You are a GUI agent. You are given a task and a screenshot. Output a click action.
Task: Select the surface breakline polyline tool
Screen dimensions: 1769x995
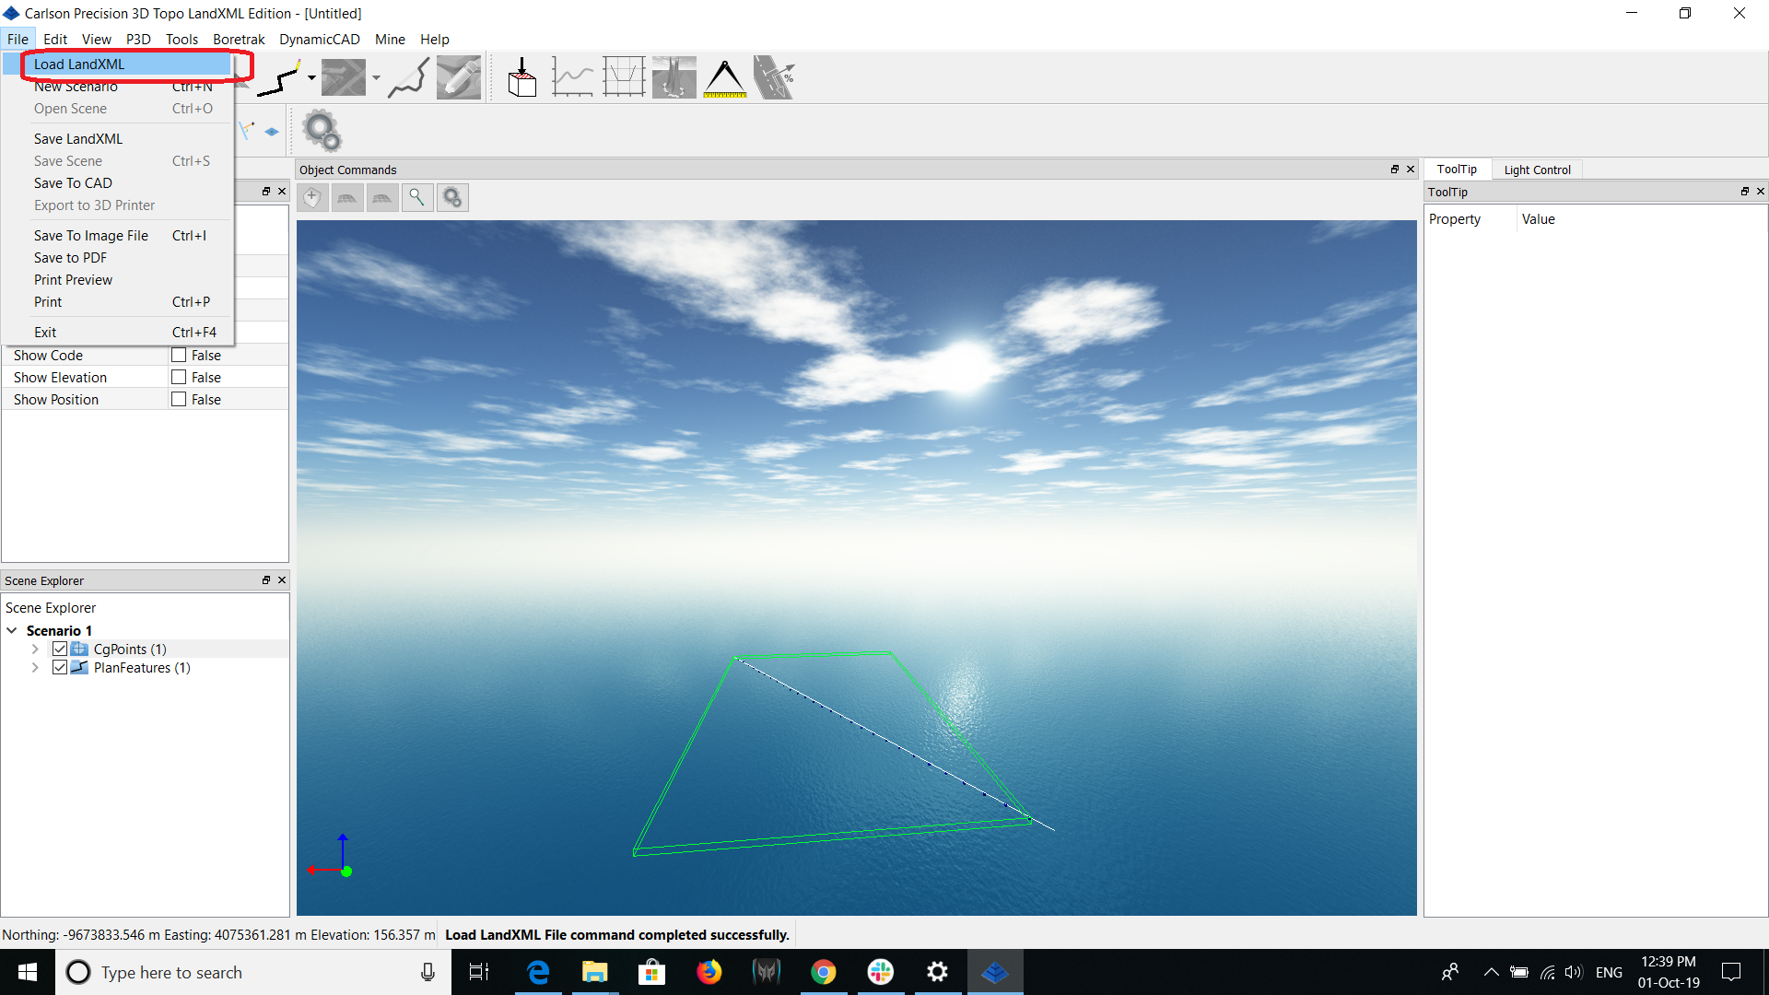click(409, 77)
